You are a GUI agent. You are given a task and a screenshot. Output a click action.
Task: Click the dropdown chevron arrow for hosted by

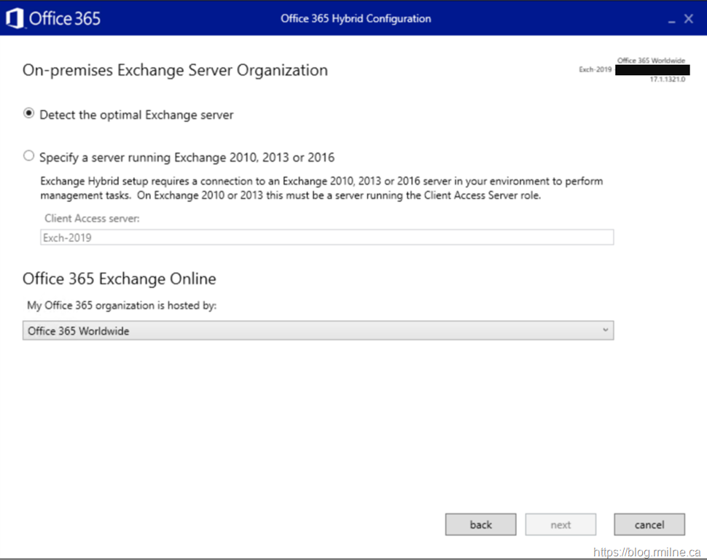(605, 331)
